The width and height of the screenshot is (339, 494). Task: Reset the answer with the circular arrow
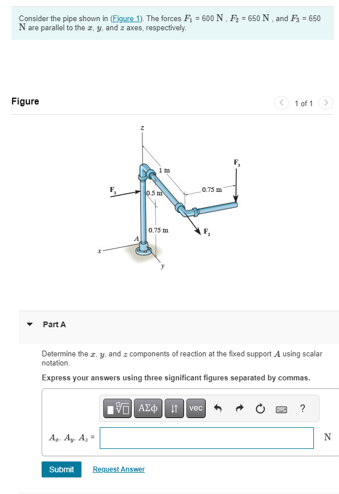pyautogui.click(x=260, y=408)
